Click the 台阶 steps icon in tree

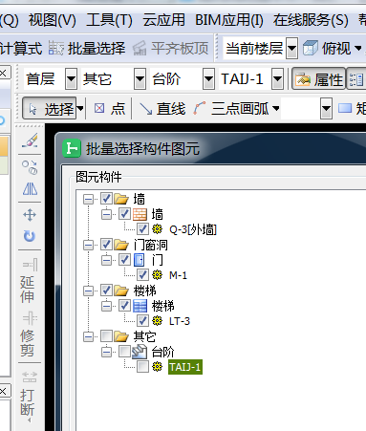point(140,352)
